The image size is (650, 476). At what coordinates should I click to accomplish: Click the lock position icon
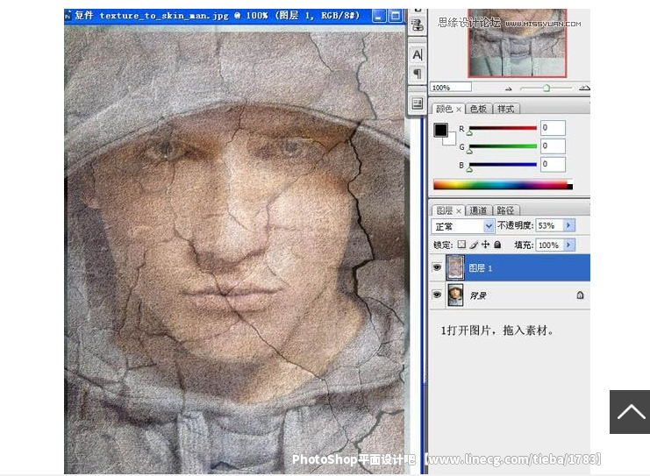[485, 245]
